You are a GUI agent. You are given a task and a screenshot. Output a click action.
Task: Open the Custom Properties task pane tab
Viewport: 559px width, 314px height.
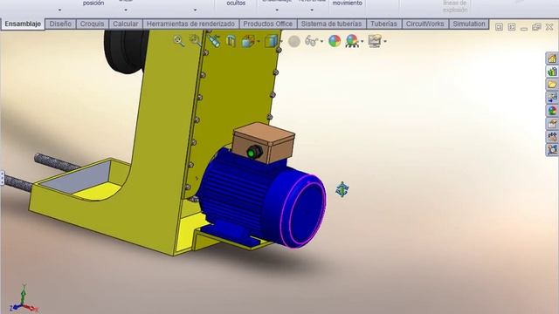[552, 124]
